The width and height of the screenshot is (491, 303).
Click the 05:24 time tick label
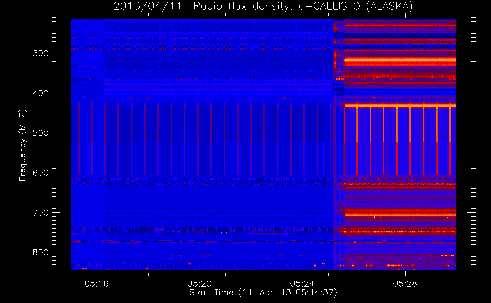point(302,284)
